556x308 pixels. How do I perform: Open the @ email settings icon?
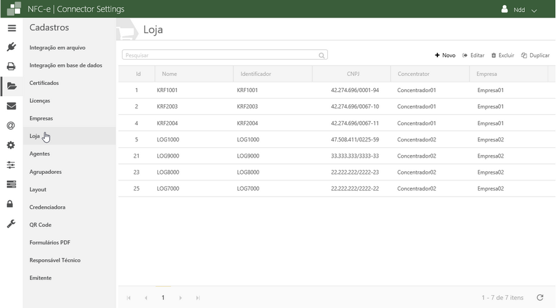(11, 125)
